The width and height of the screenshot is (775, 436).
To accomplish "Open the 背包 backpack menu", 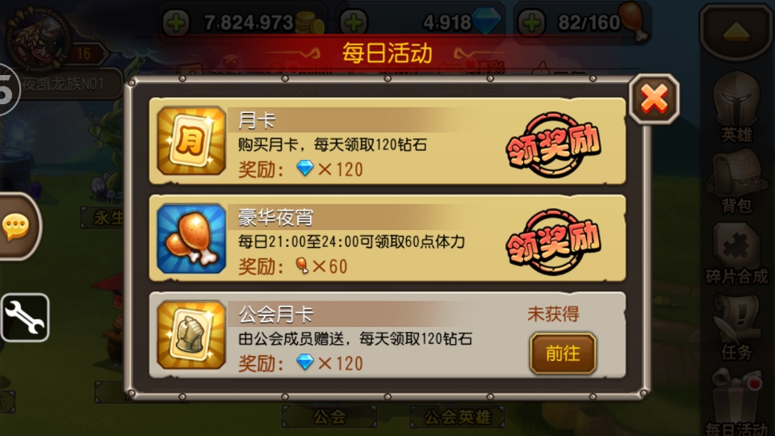I will click(x=736, y=182).
